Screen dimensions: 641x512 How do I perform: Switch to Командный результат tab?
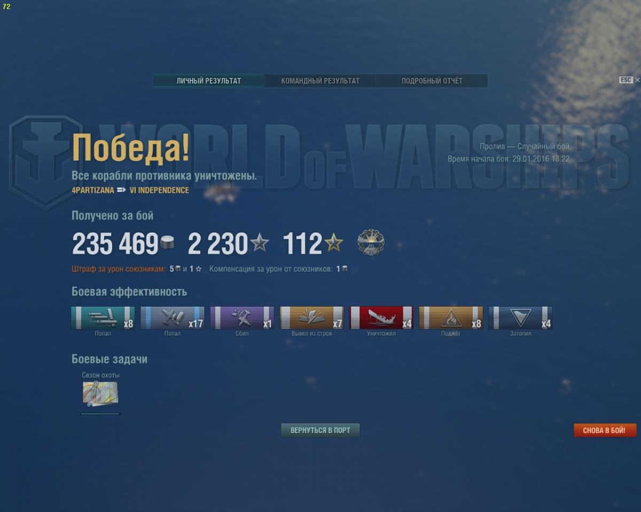point(320,81)
